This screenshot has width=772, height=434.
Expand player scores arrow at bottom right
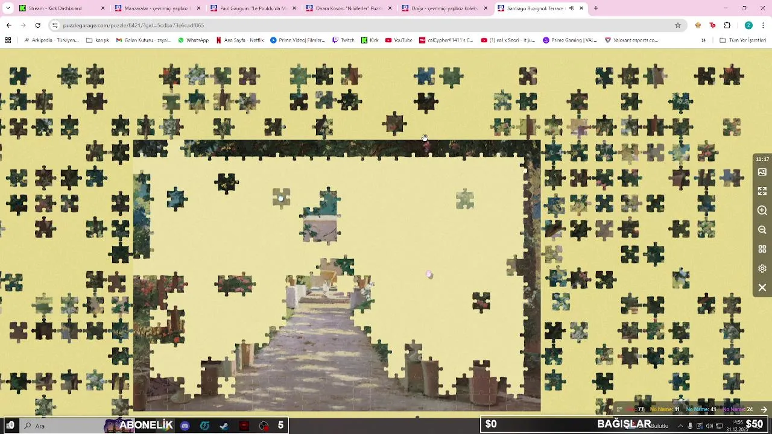764,409
